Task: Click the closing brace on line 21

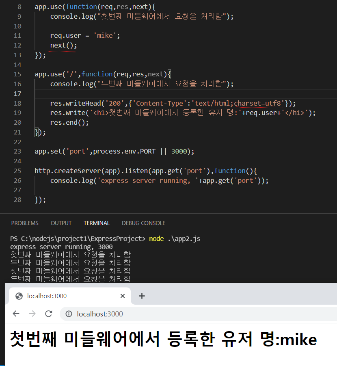Action: coord(37,132)
